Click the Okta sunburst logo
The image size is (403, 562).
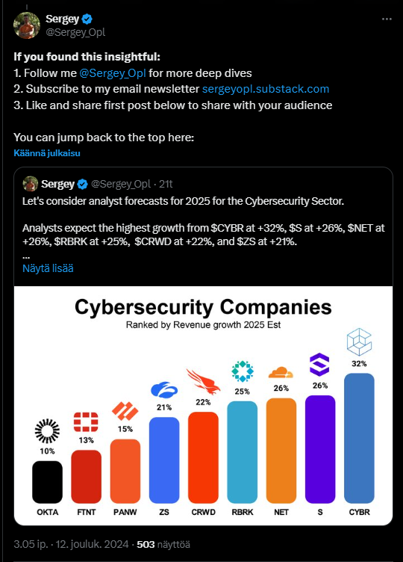click(47, 431)
